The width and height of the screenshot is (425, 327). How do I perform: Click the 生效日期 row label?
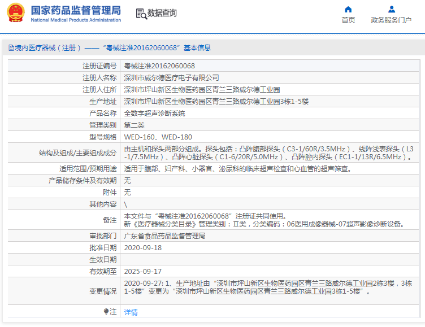point(103,260)
